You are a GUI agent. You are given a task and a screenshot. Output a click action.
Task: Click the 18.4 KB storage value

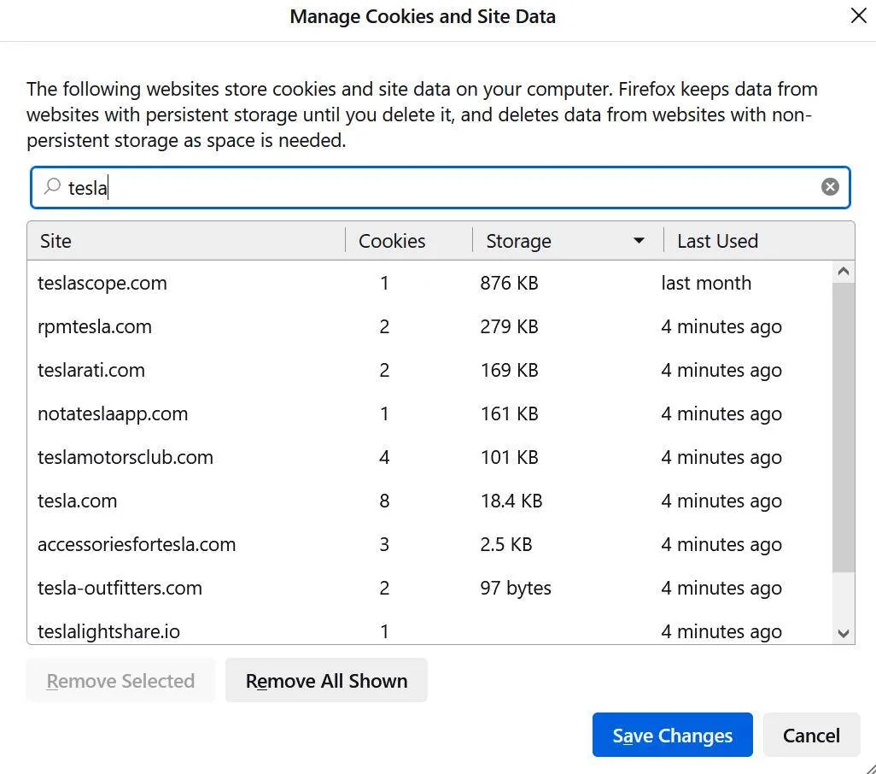[511, 501]
